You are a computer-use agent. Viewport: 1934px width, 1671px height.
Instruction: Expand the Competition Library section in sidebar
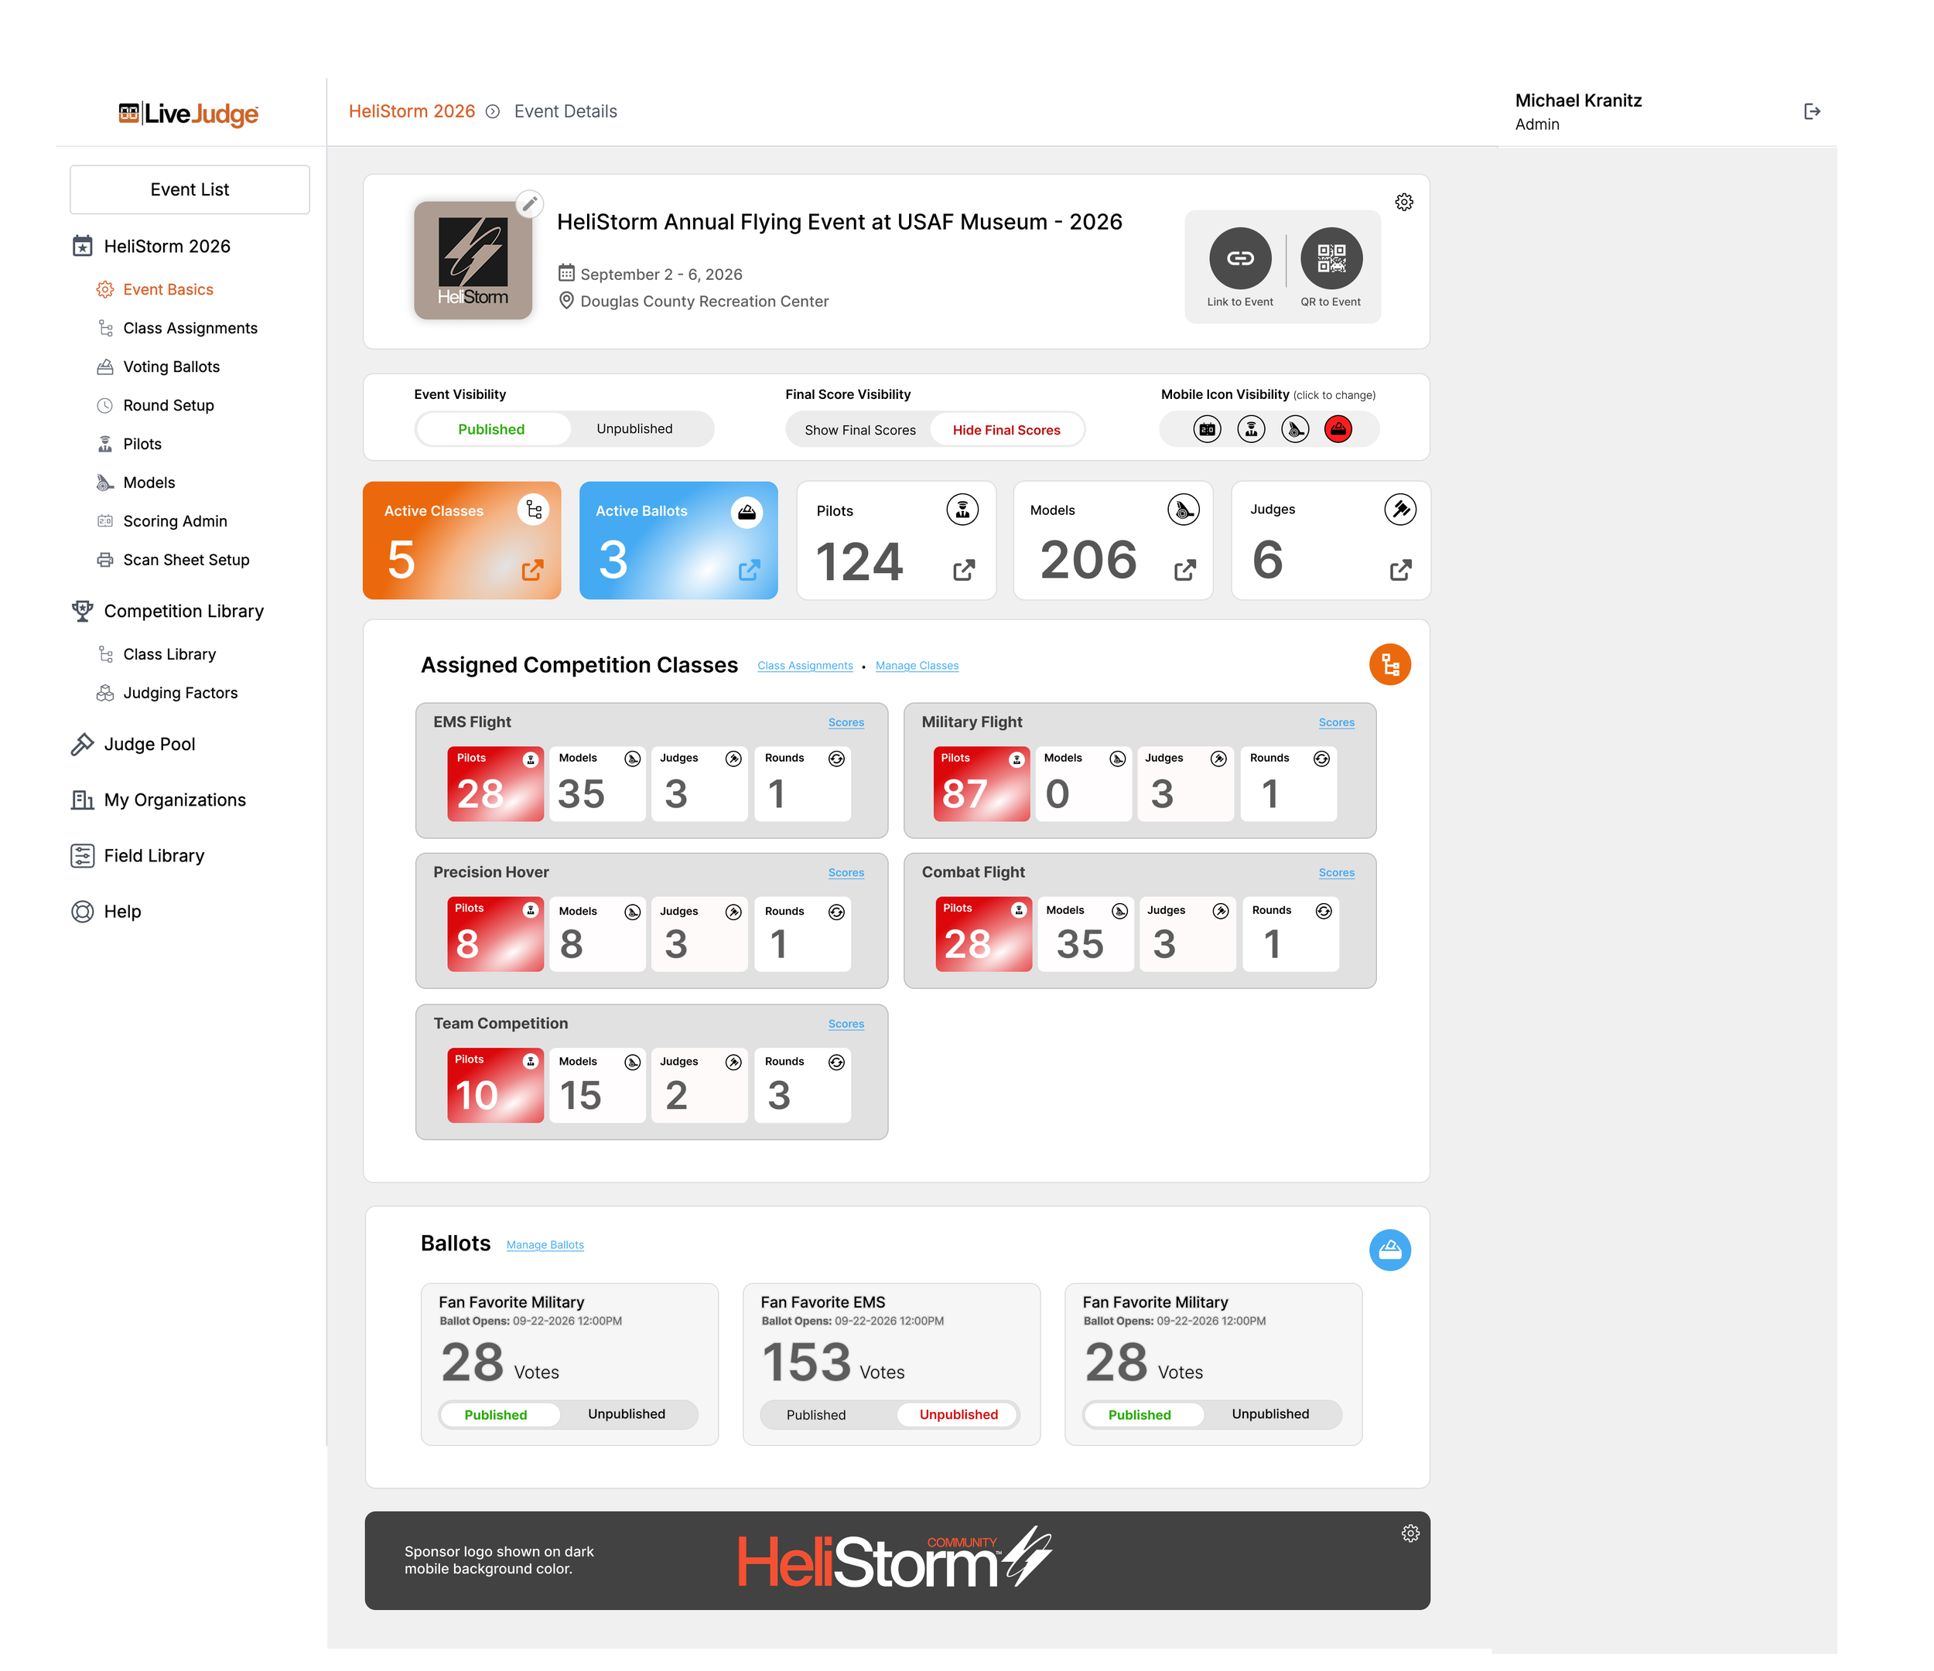point(183,611)
